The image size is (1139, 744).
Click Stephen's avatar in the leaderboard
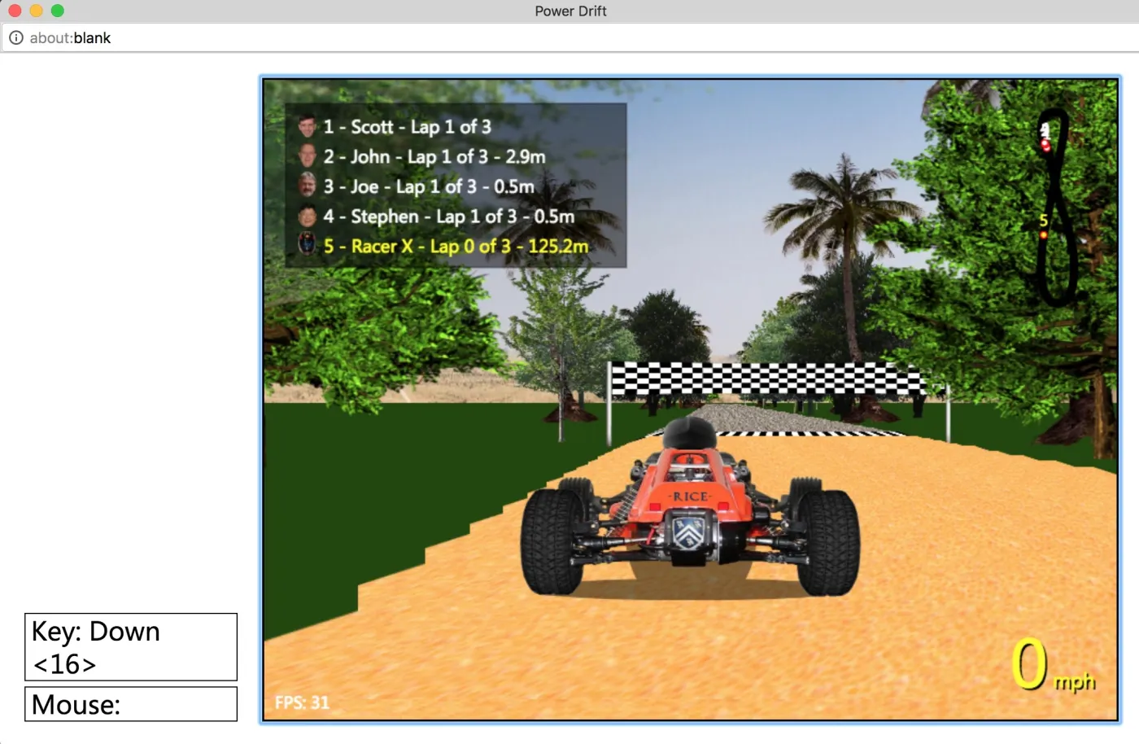(307, 216)
